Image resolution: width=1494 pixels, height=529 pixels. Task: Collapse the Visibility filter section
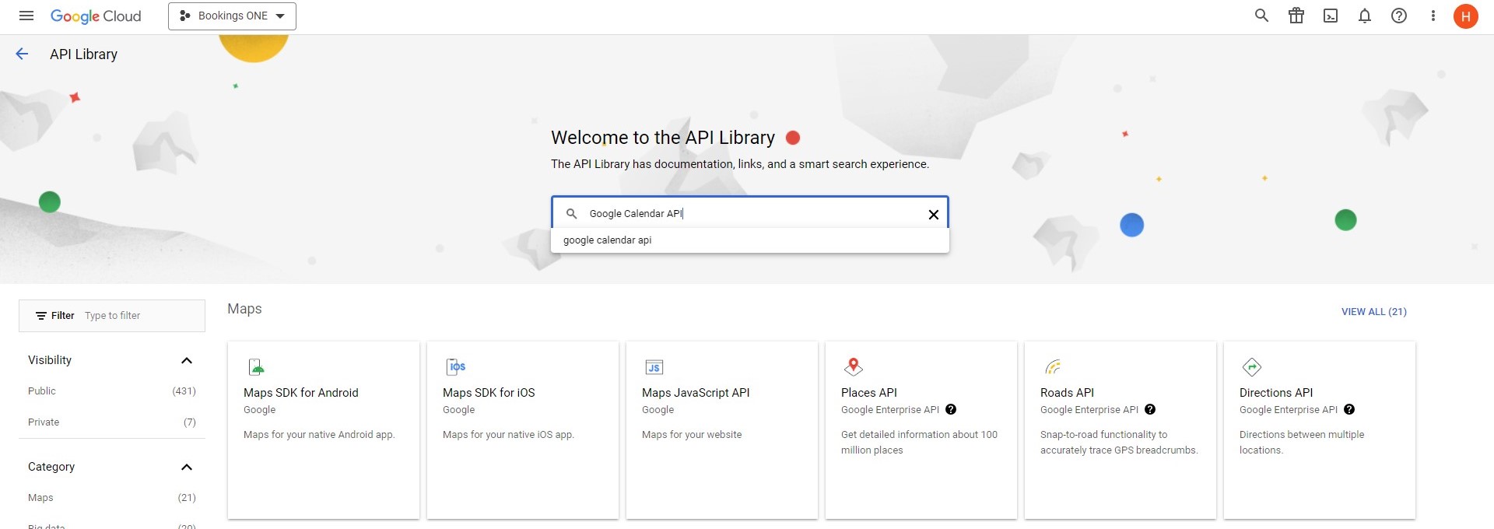pos(186,360)
